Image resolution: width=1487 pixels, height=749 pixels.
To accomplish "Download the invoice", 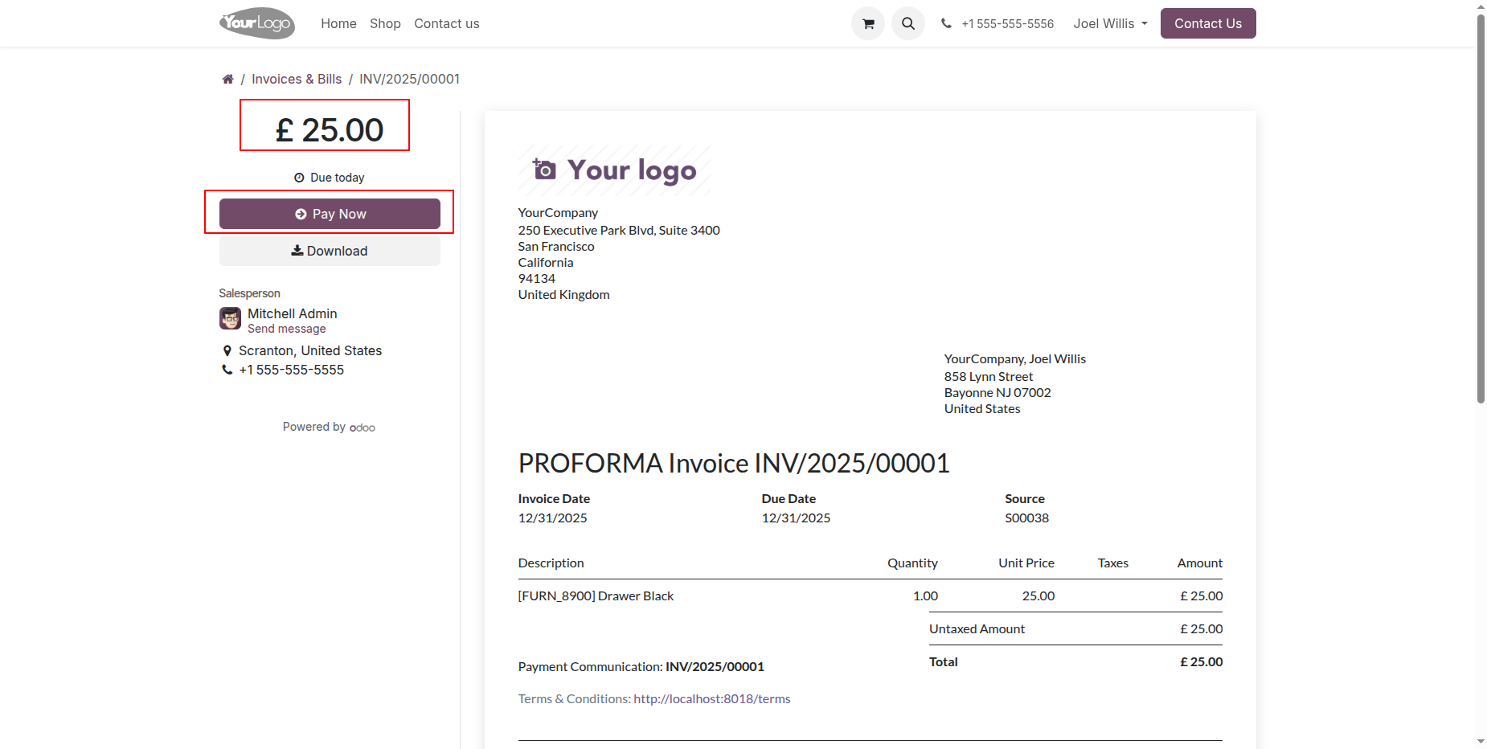I will coord(330,251).
